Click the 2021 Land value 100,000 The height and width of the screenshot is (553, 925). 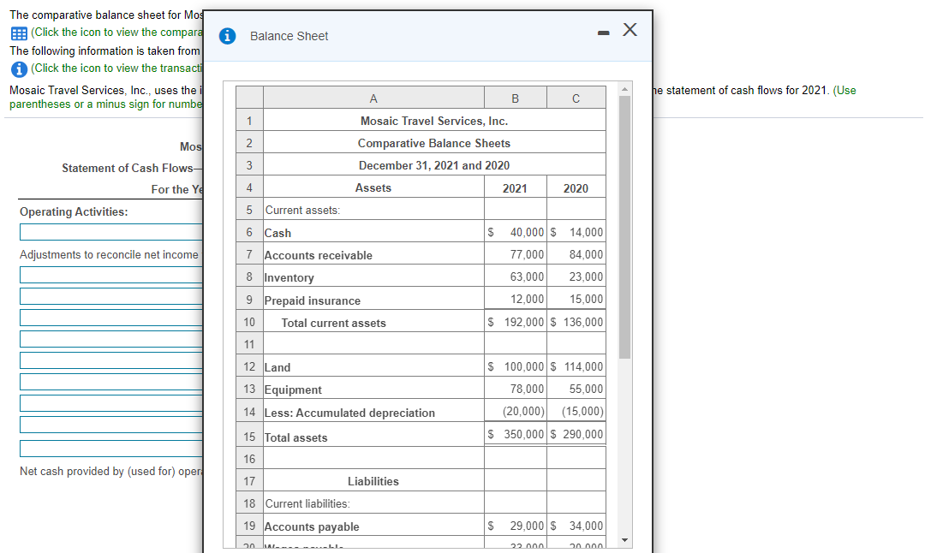coord(524,366)
